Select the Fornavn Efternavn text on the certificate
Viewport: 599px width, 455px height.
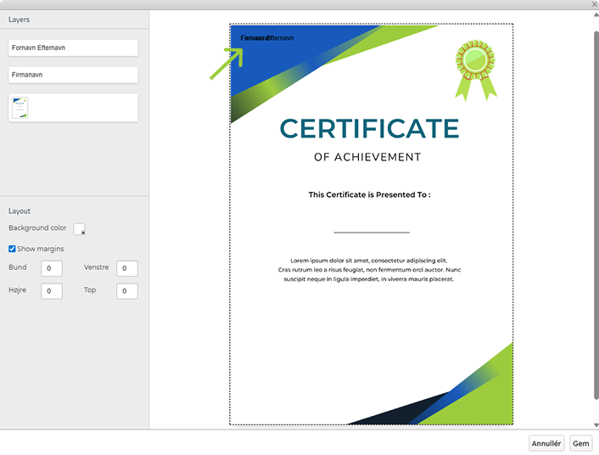[267, 38]
